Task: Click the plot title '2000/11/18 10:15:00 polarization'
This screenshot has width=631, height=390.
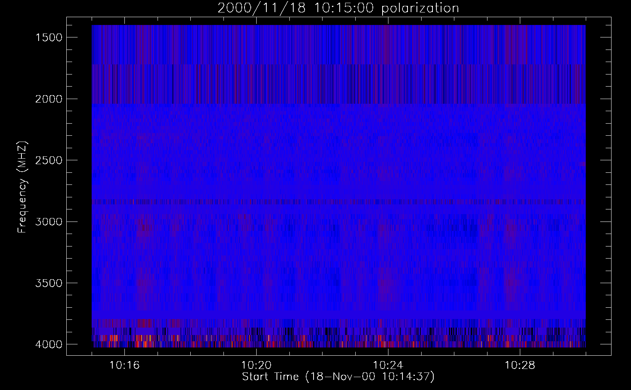Action: pos(338,8)
